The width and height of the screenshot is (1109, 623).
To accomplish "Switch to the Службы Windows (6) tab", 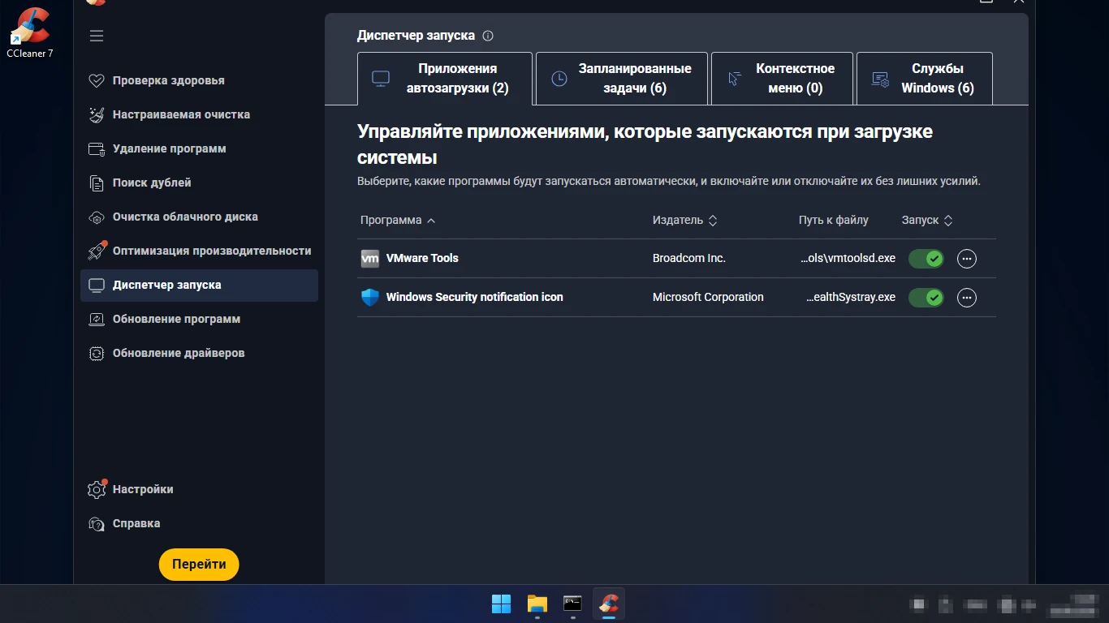I will coord(925,79).
